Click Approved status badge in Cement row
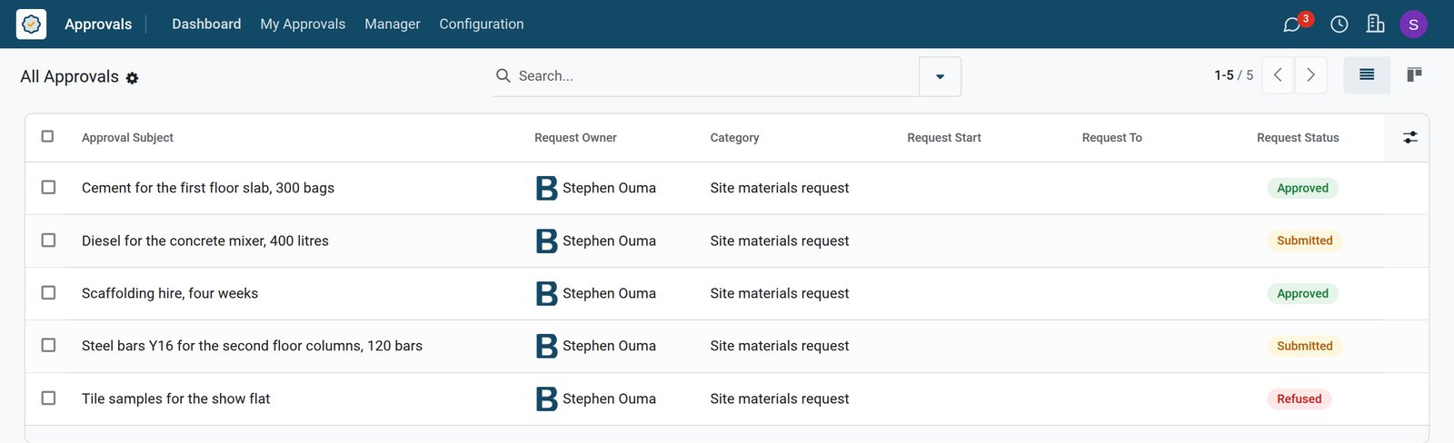The width and height of the screenshot is (1454, 443). point(1302,188)
